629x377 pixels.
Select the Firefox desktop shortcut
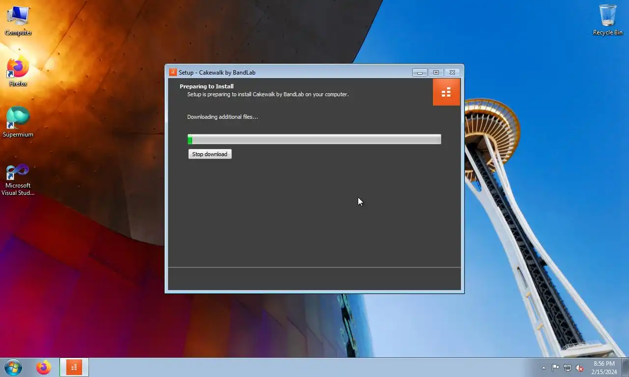tap(18, 72)
